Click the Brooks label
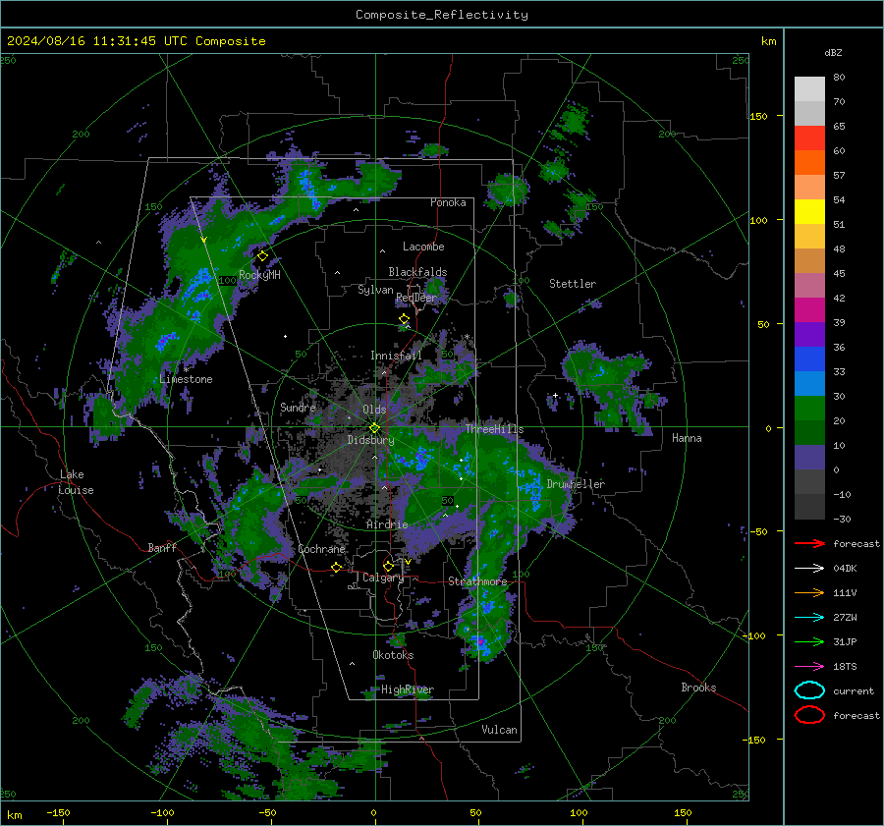 click(x=698, y=688)
